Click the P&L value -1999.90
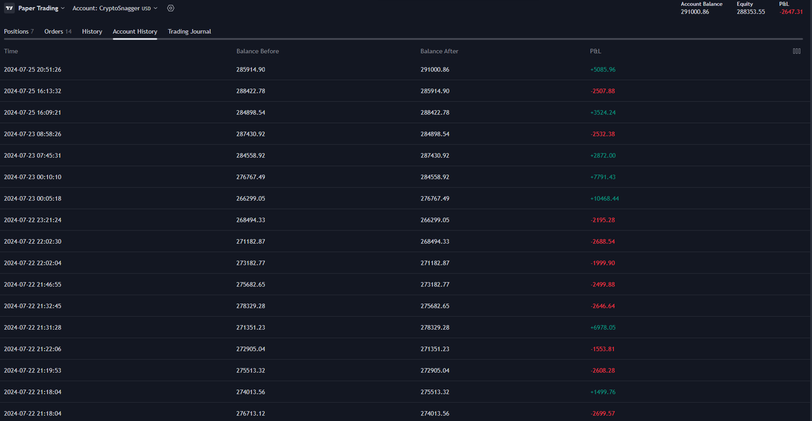 602,263
